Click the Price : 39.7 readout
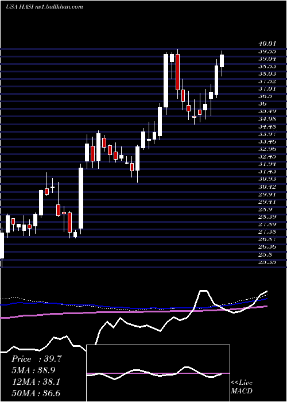Screen dimensions: 287x402 click(37, 359)
